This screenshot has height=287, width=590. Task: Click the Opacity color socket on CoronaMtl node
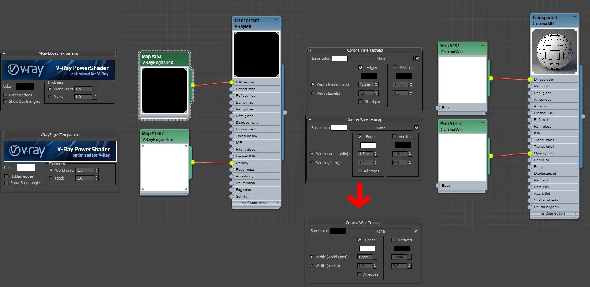(530, 153)
